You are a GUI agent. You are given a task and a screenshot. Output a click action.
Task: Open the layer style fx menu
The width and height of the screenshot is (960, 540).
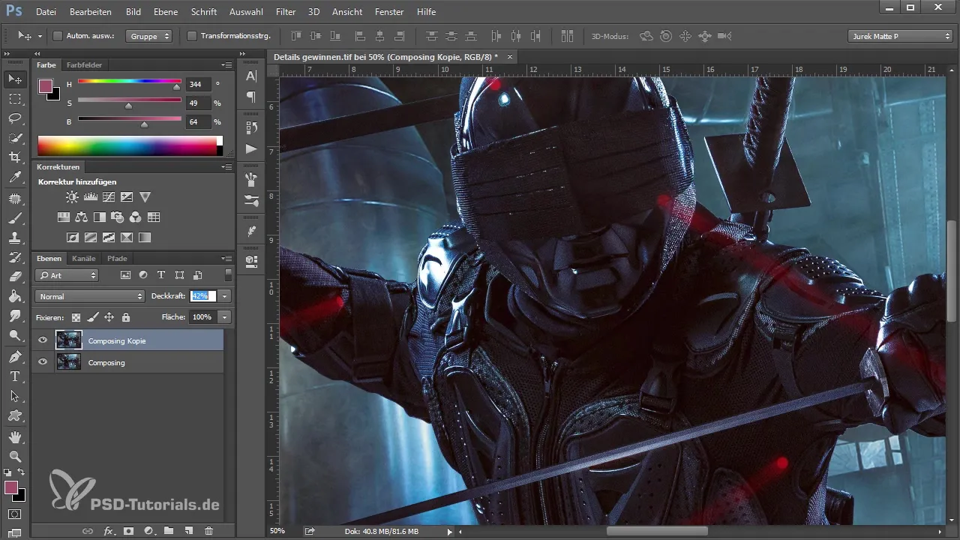coord(109,531)
